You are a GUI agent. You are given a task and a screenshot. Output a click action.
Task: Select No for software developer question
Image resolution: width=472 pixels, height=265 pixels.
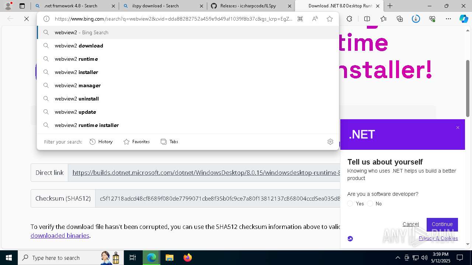(370, 204)
